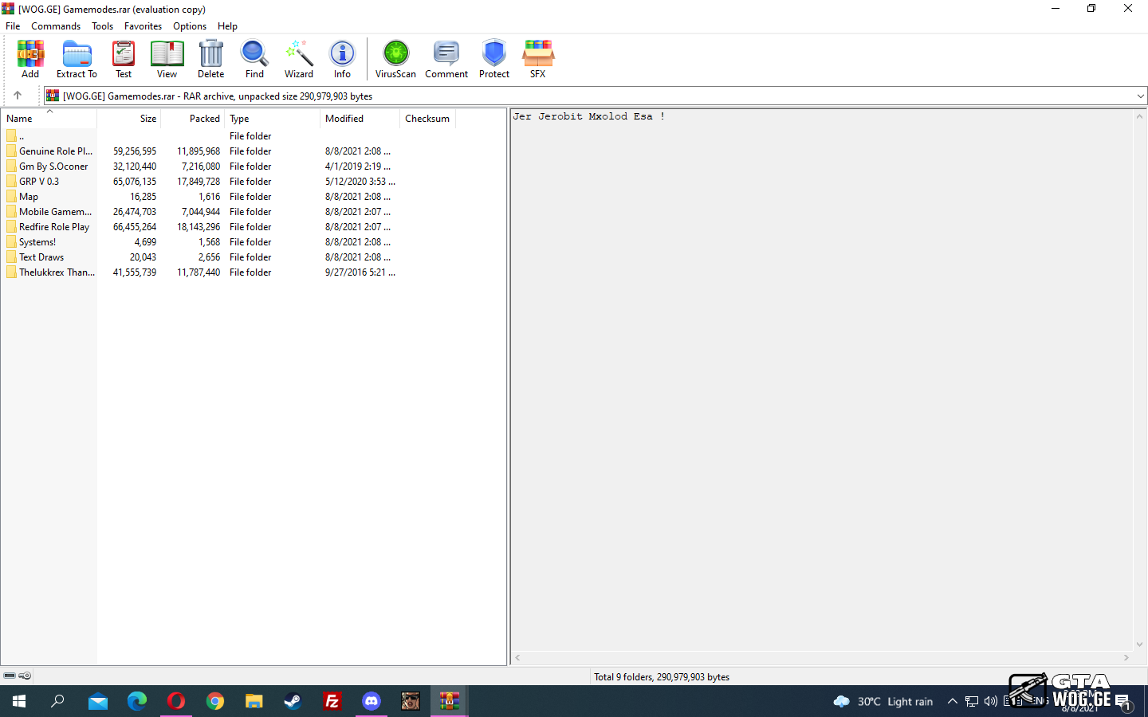Go up one folder level arrow
Viewport: 1148px width, 717px height.
[18, 96]
